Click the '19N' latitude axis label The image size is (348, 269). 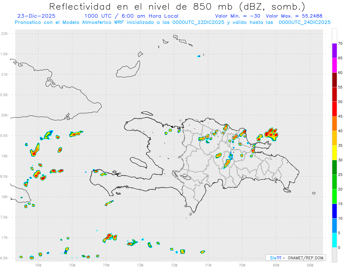click(x=5, y=156)
